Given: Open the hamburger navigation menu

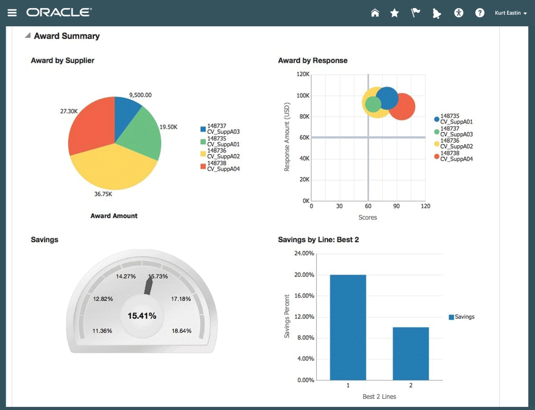Looking at the screenshot, I should pos(12,12).
